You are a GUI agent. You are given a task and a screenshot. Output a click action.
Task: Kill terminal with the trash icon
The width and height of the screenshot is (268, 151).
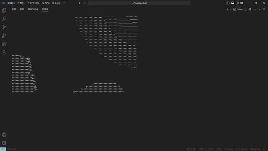[250, 9]
